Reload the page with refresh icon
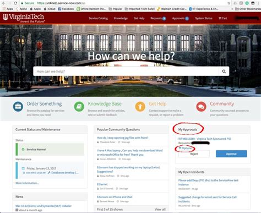Screen dimensions: 261x213 coord(15,3)
